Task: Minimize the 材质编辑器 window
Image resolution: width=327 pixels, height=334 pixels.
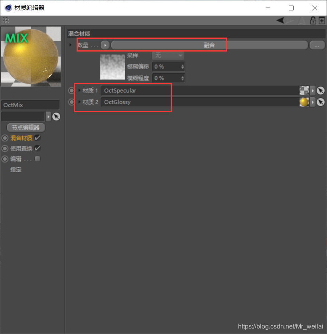Action: [x=268, y=8]
